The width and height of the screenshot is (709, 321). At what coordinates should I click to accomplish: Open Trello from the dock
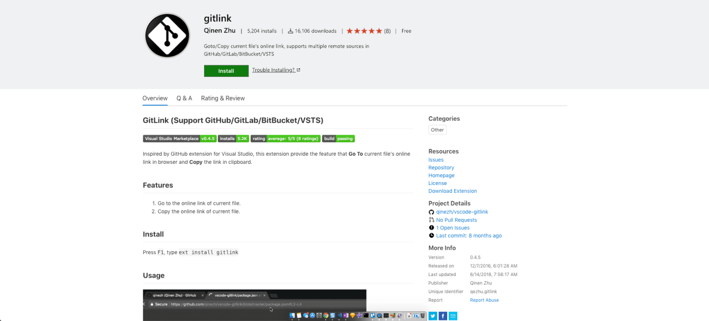click(373, 315)
